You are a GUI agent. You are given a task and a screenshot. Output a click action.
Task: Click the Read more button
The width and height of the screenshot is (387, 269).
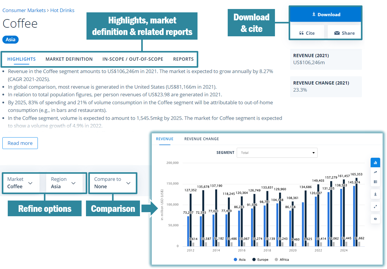click(x=20, y=143)
